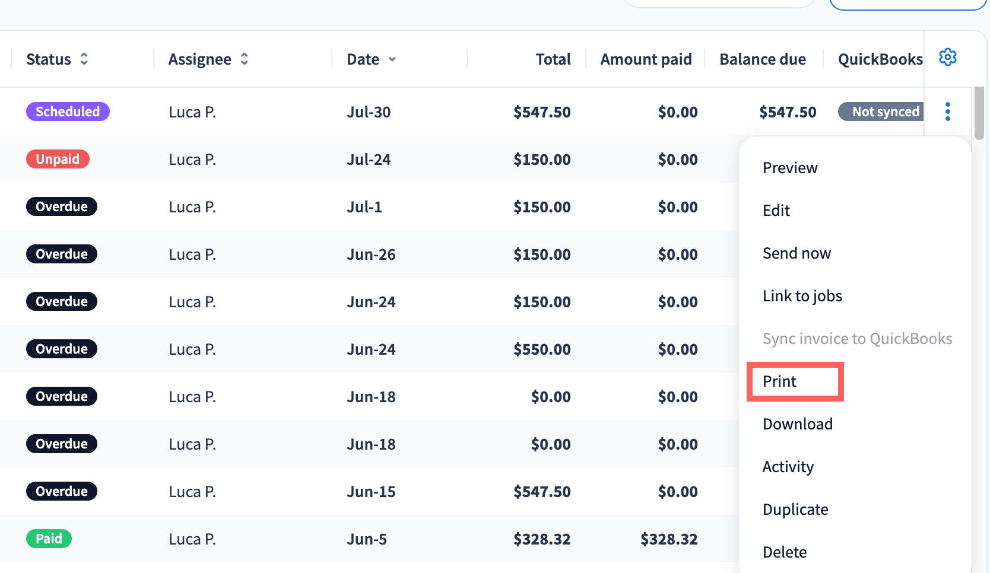Open Activity from the actions menu
Screen dimensions: 990x573
pyautogui.click(x=788, y=467)
